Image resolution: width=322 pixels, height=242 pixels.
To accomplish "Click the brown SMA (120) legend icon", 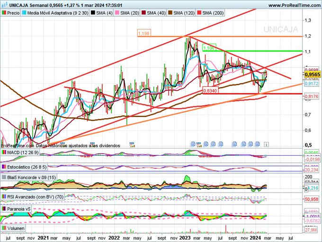I will [x=170, y=13].
